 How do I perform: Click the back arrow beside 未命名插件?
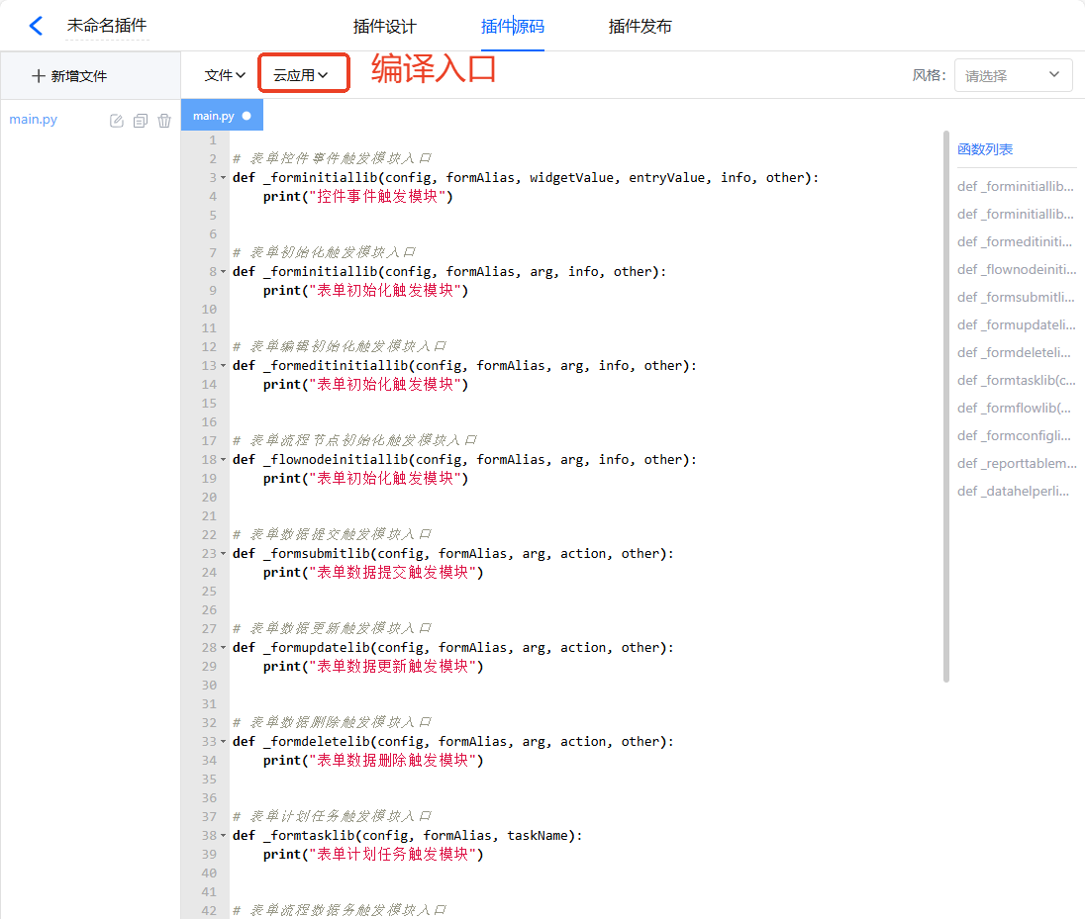(x=36, y=27)
